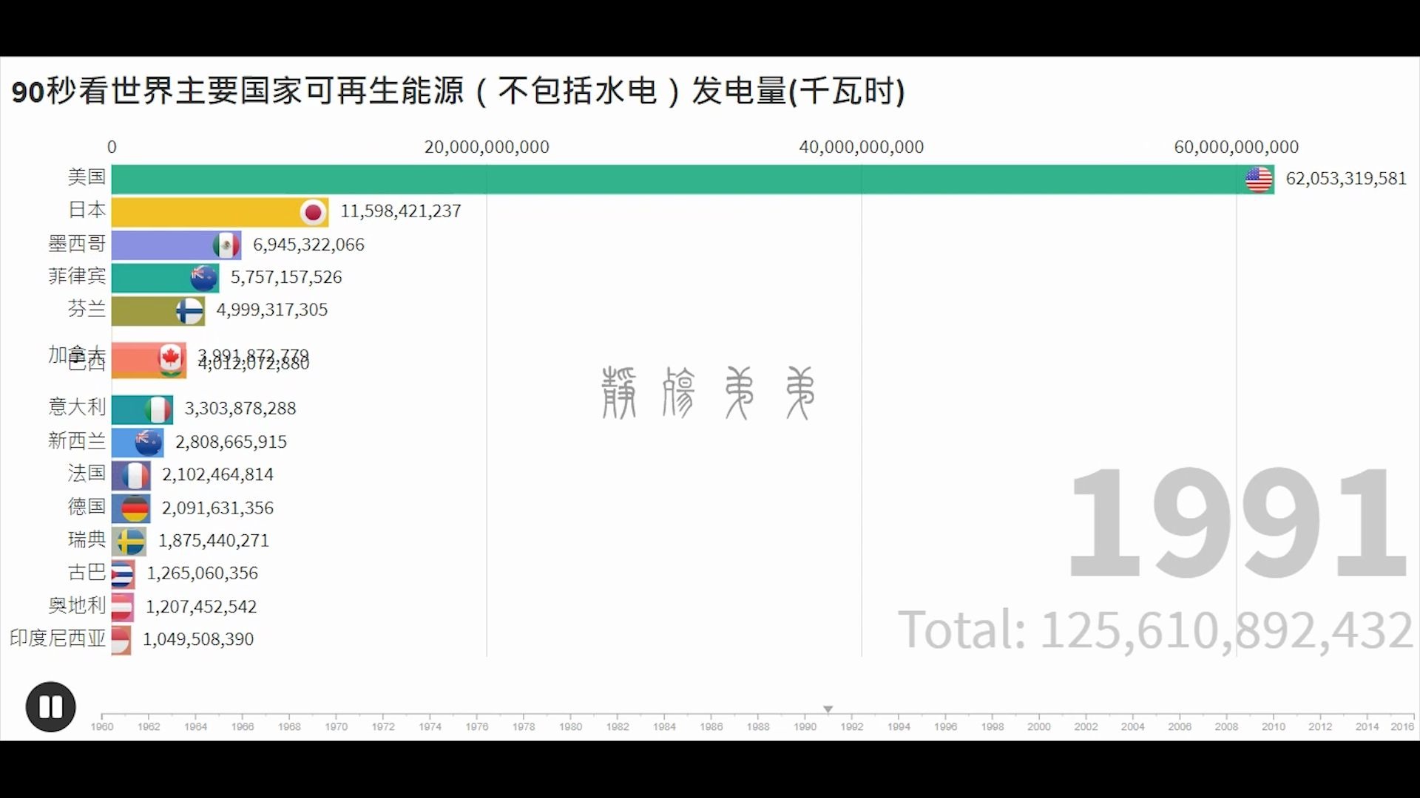
Task: Click the 瑞典 country label
Action: (x=87, y=539)
